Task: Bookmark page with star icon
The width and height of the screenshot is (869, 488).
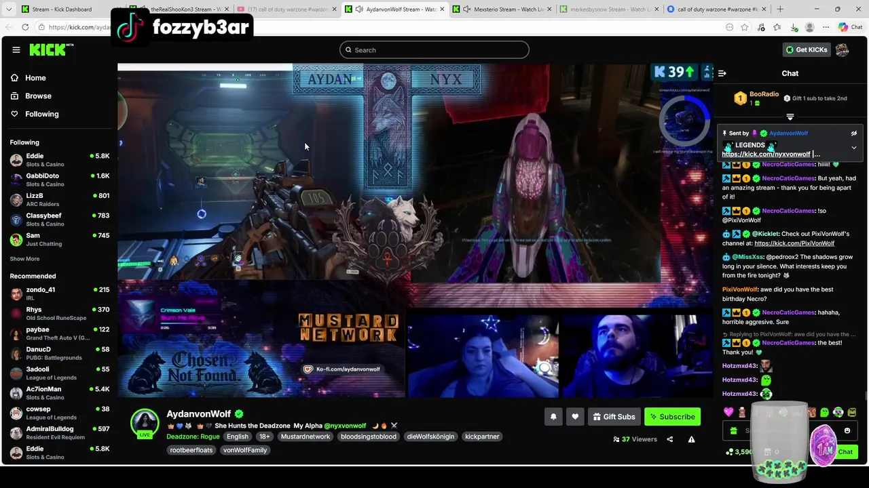Action: [745, 27]
